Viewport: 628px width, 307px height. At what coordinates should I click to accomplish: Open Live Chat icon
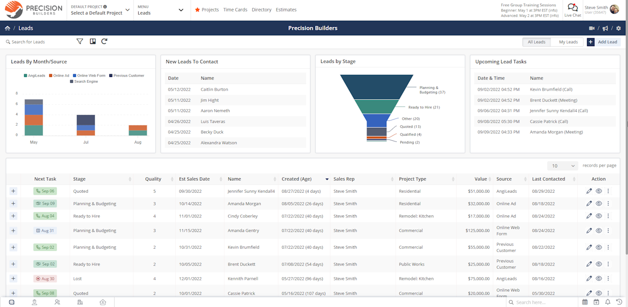[573, 9]
